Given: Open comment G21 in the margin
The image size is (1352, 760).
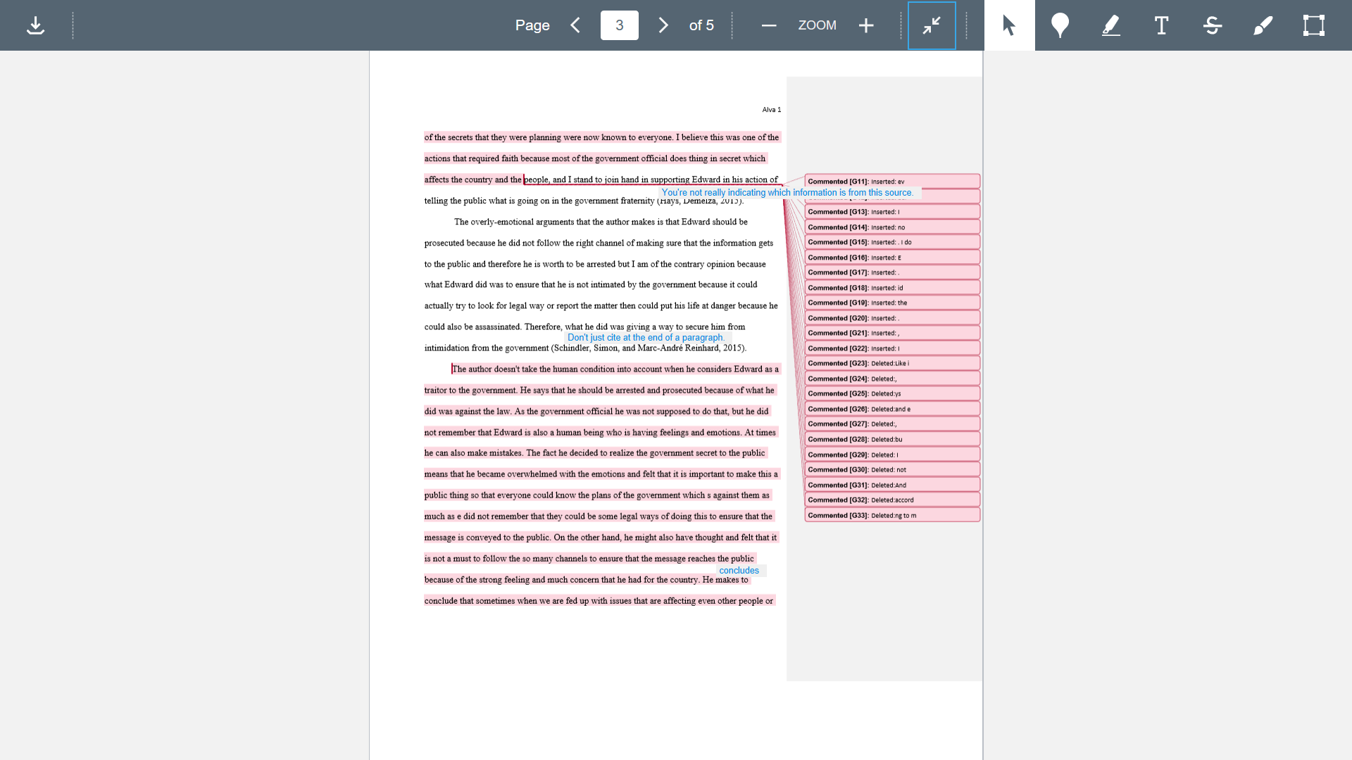Looking at the screenshot, I should (892, 333).
